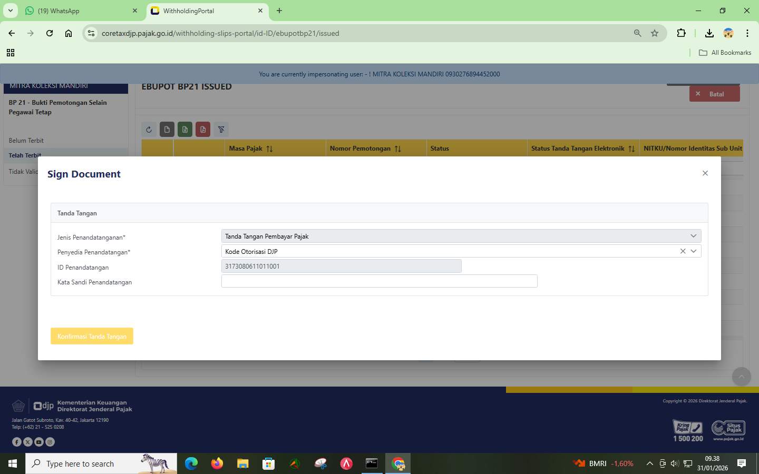
Task: Open the Facebook icon in footer
Action: coord(17,442)
